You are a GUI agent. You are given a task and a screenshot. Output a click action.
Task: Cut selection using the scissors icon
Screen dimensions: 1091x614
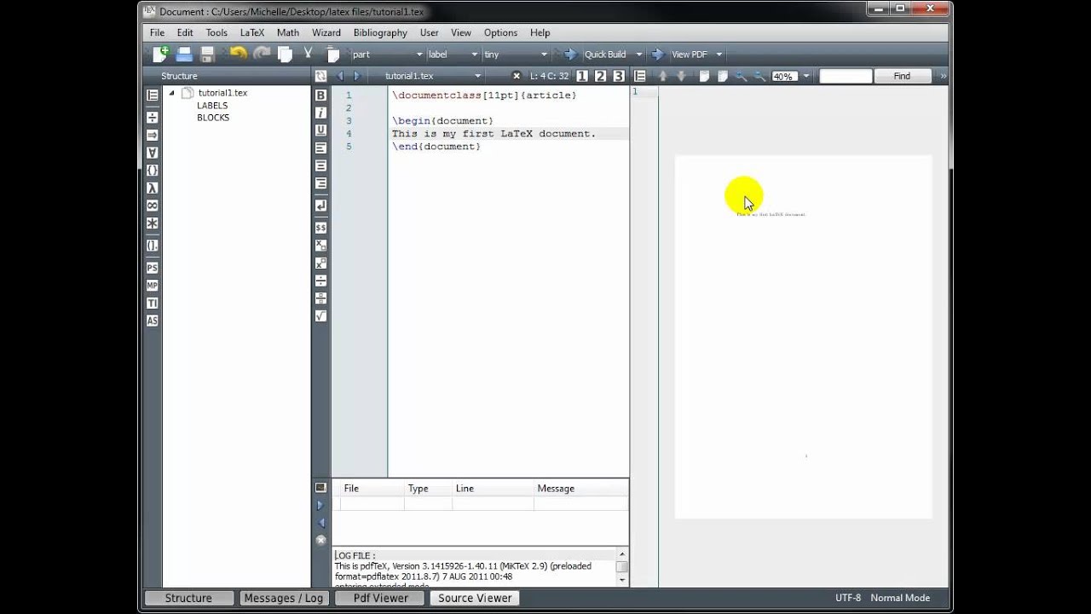click(x=309, y=54)
